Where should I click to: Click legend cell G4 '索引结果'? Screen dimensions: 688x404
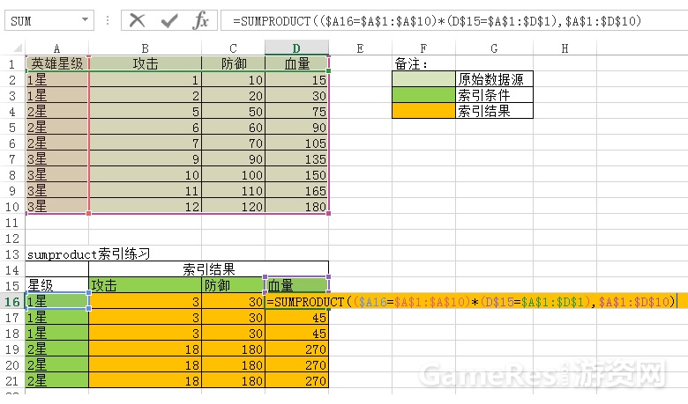pos(494,111)
